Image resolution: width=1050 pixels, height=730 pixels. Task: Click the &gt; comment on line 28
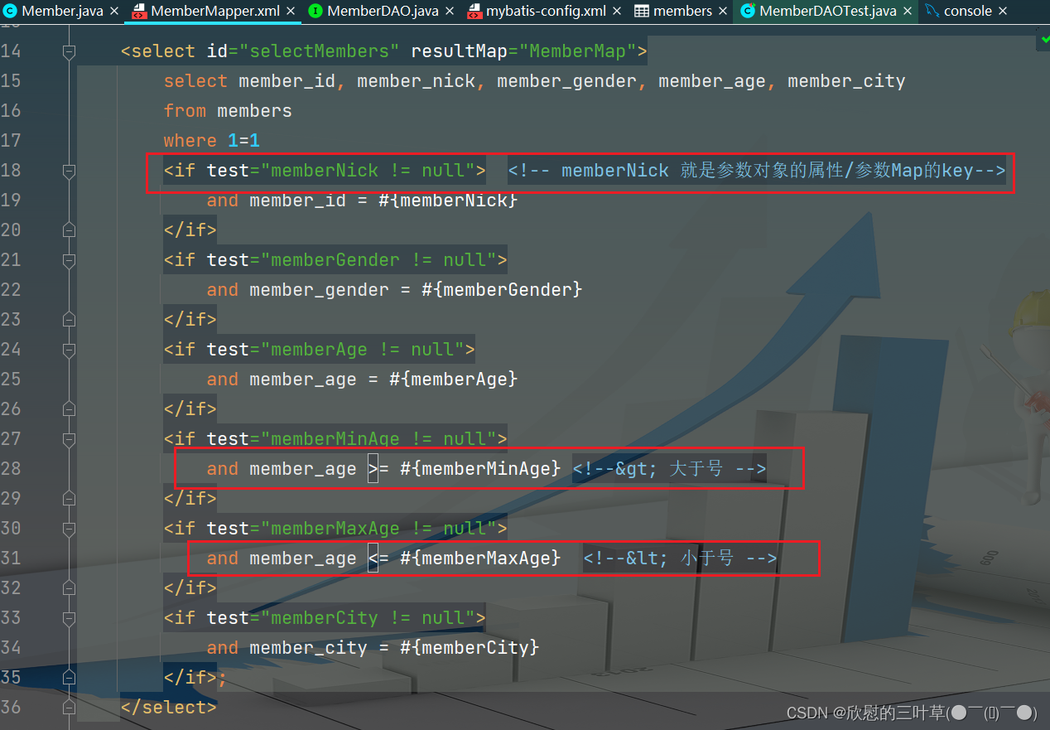669,469
